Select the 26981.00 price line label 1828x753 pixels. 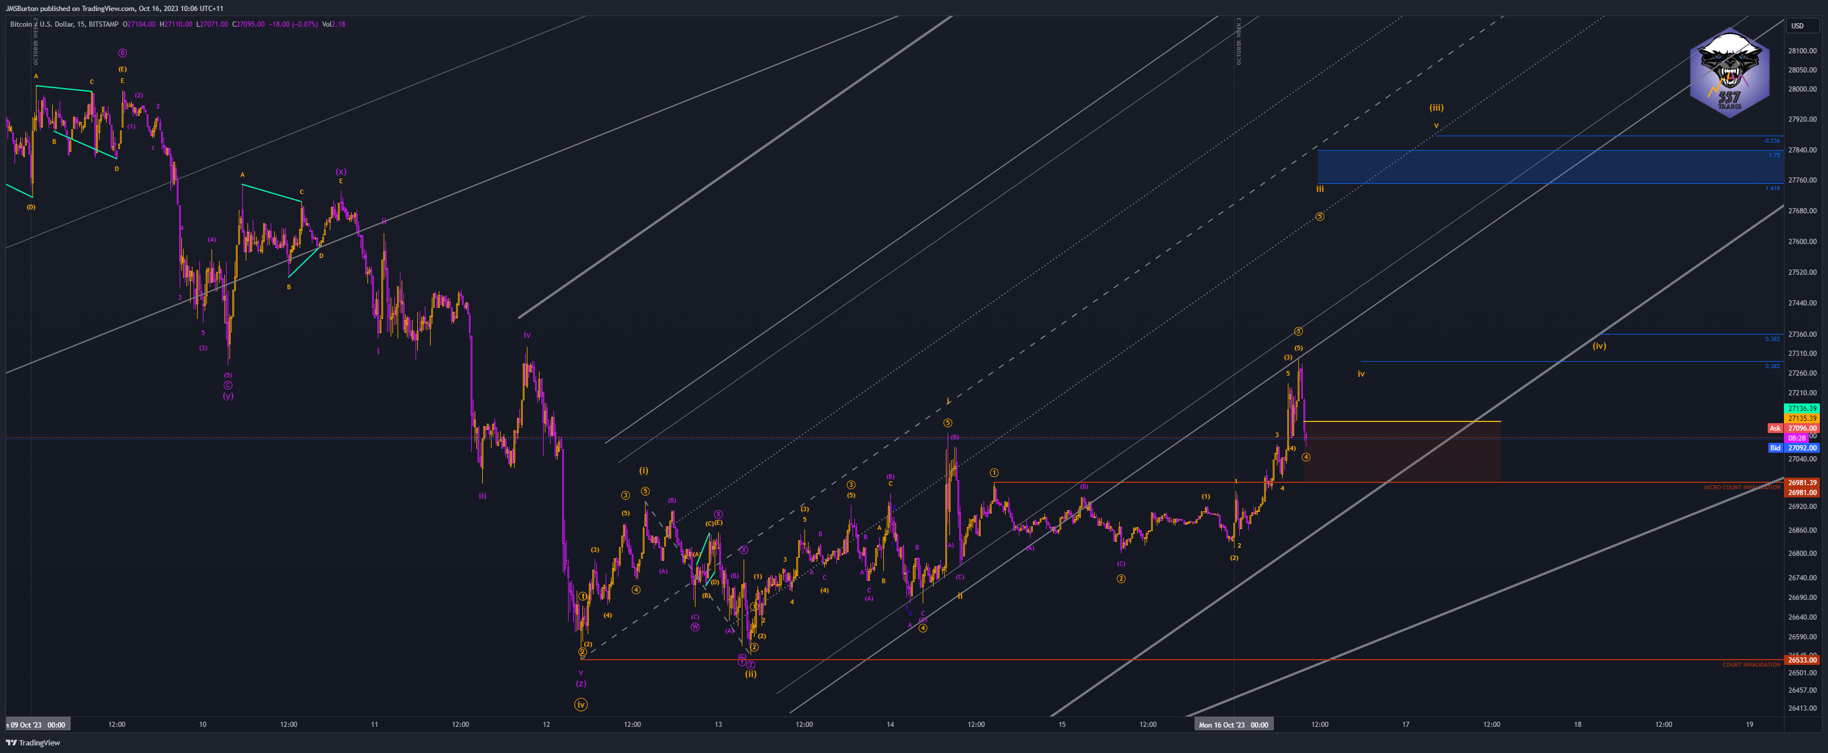[1802, 493]
